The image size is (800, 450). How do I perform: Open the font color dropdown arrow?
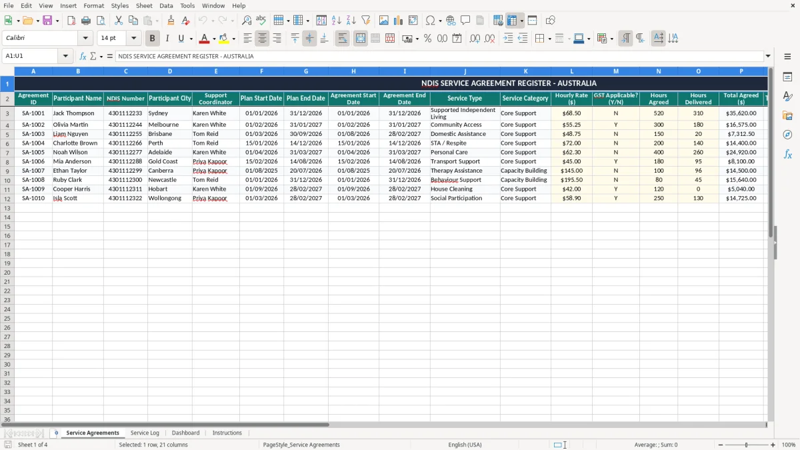pyautogui.click(x=214, y=39)
